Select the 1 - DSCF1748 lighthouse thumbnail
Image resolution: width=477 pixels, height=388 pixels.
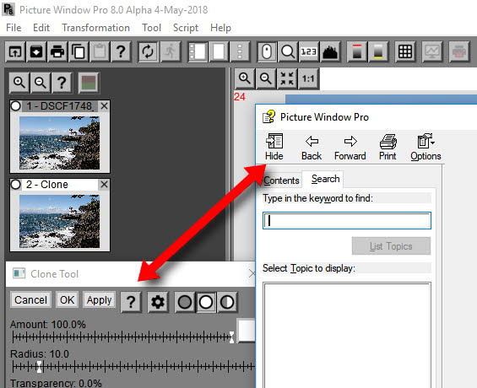60,143
